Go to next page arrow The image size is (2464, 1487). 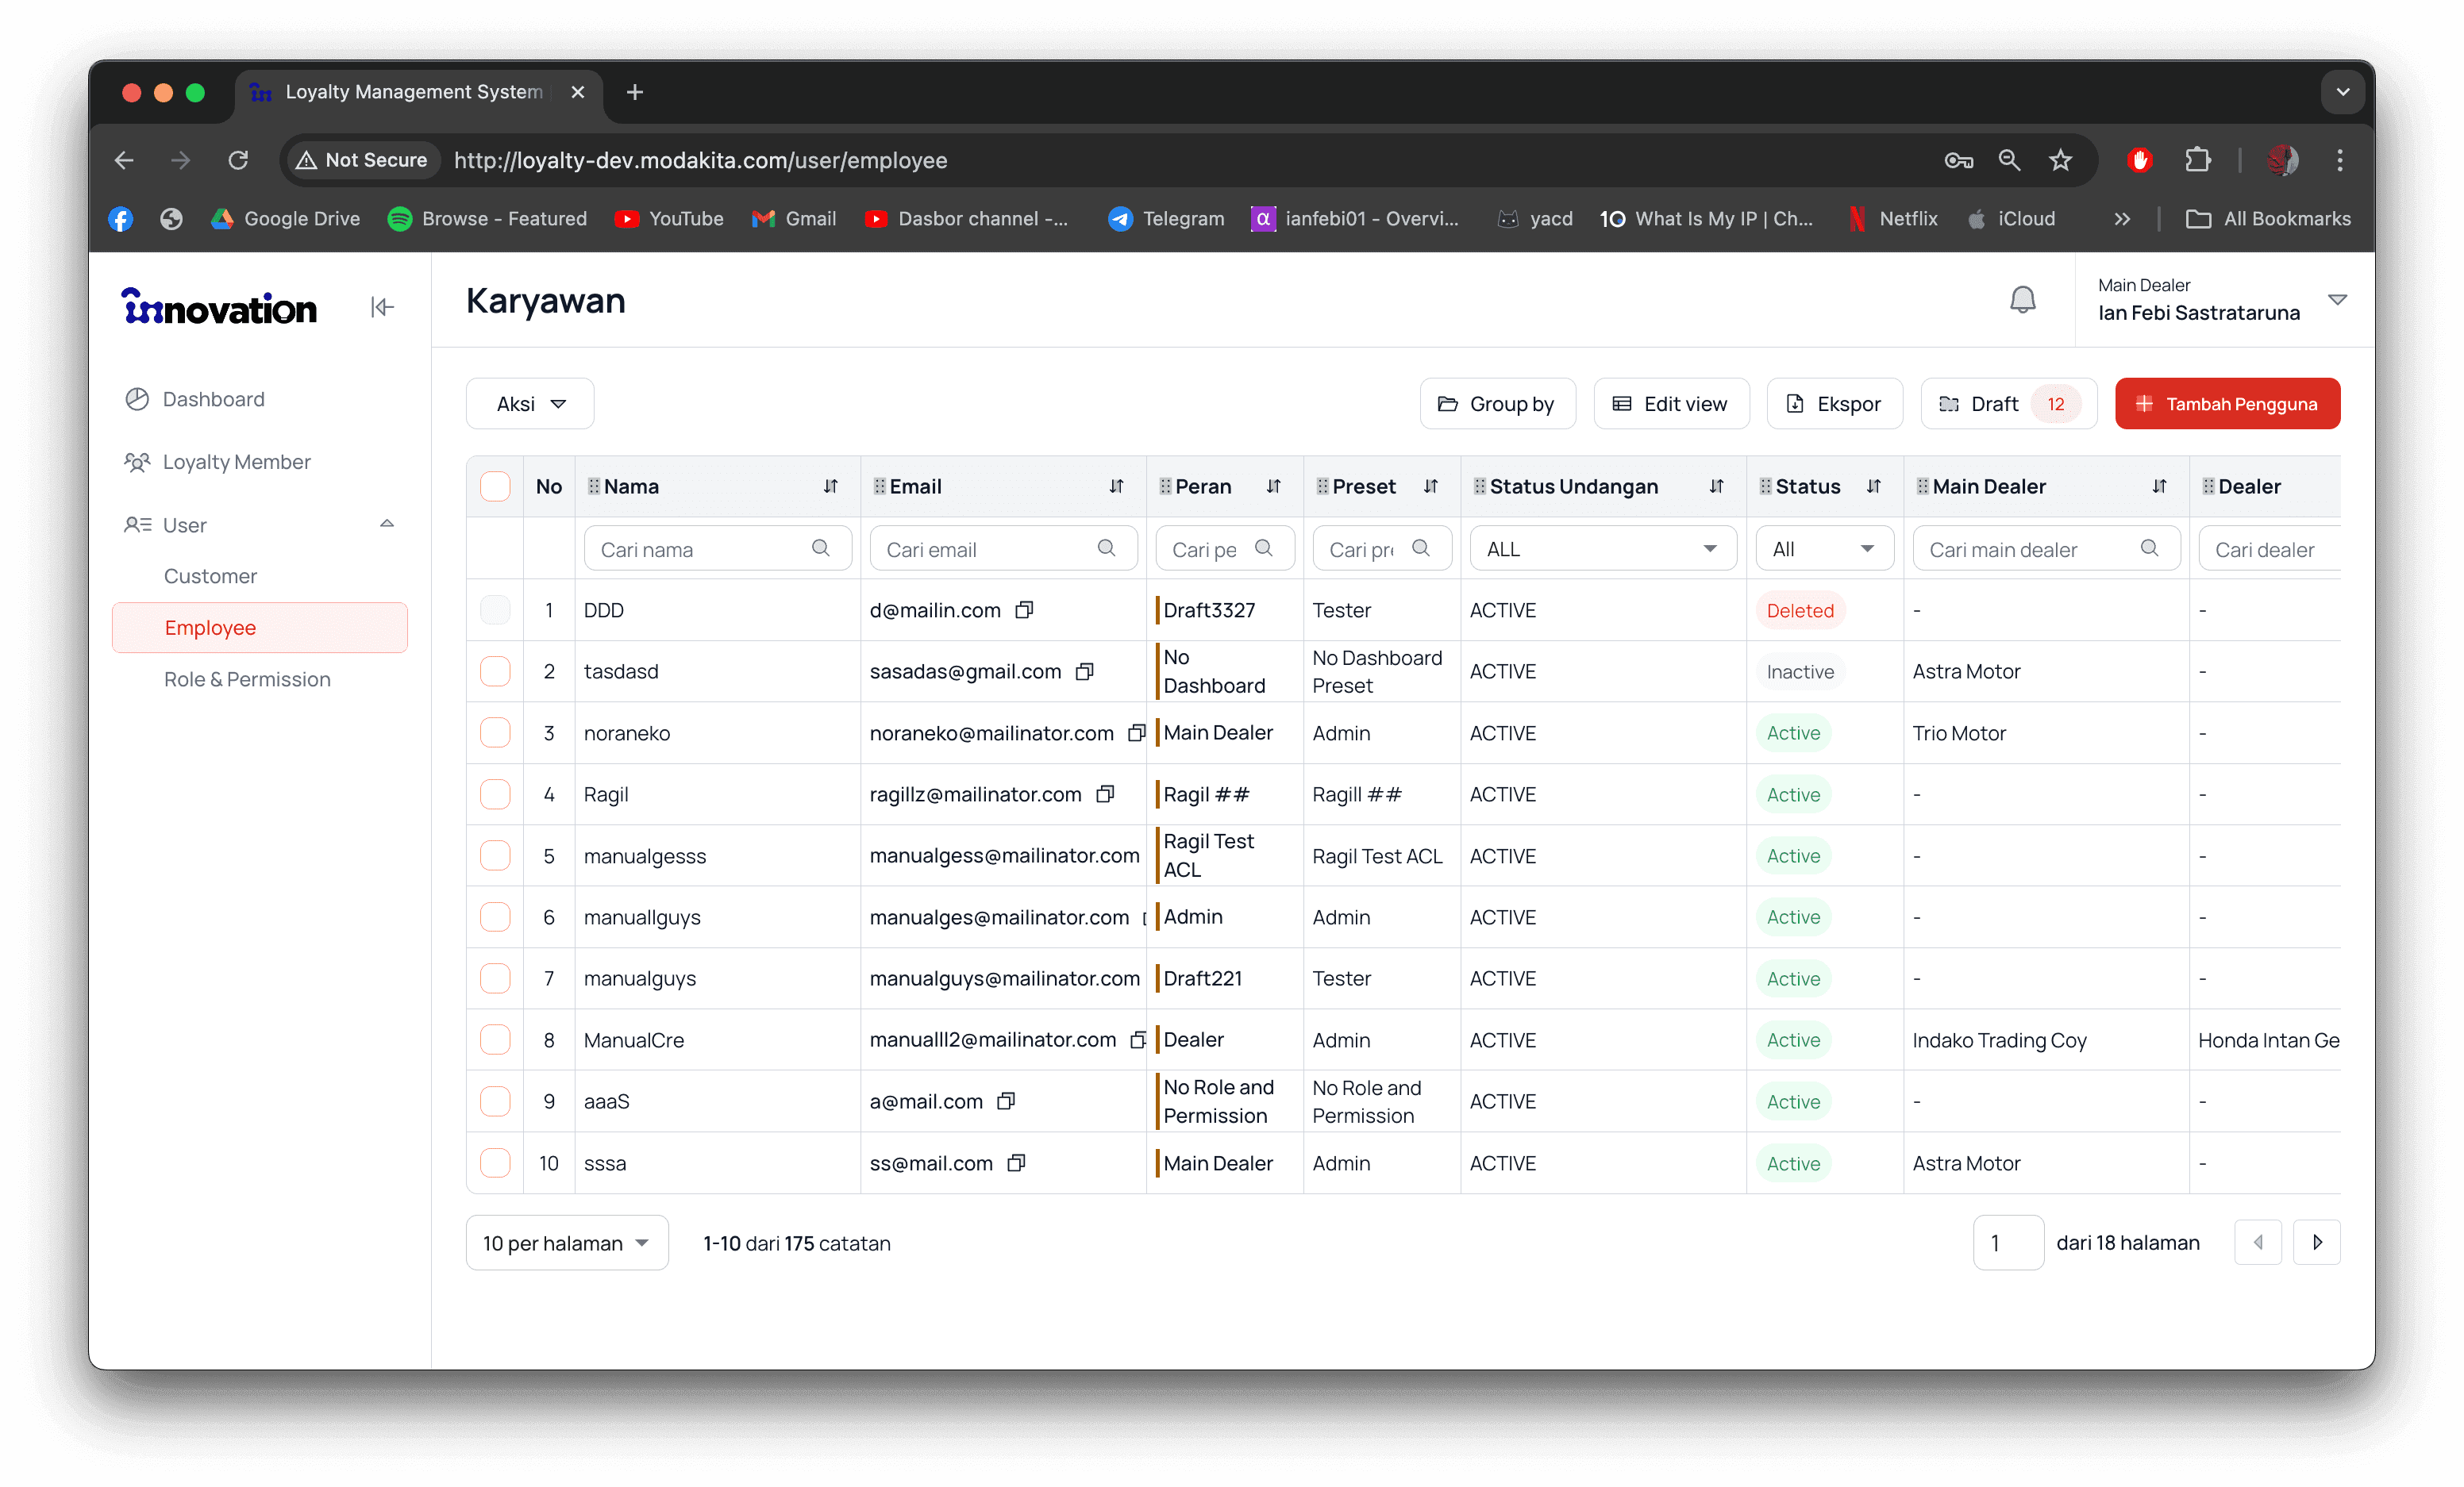pyautogui.click(x=2316, y=1242)
